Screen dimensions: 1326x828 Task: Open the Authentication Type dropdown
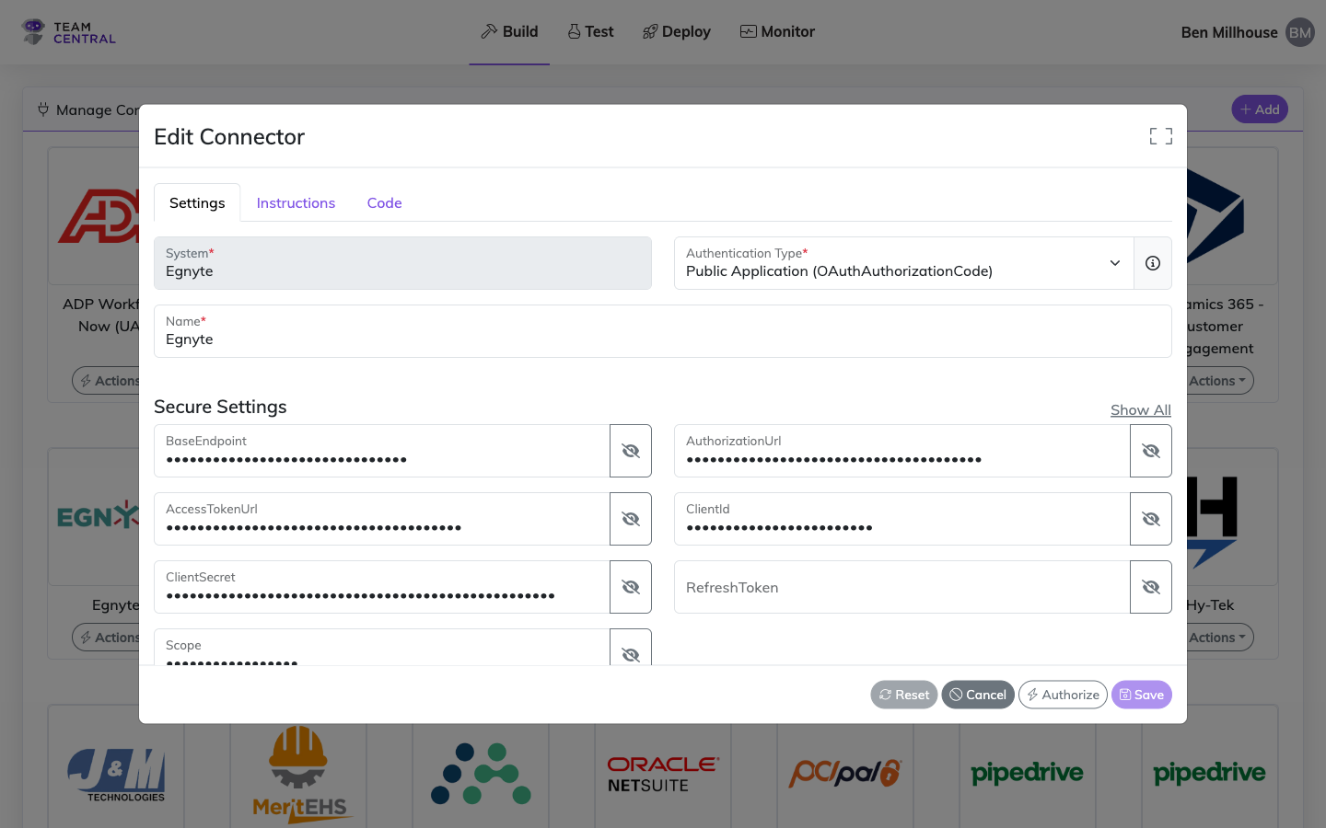point(904,263)
